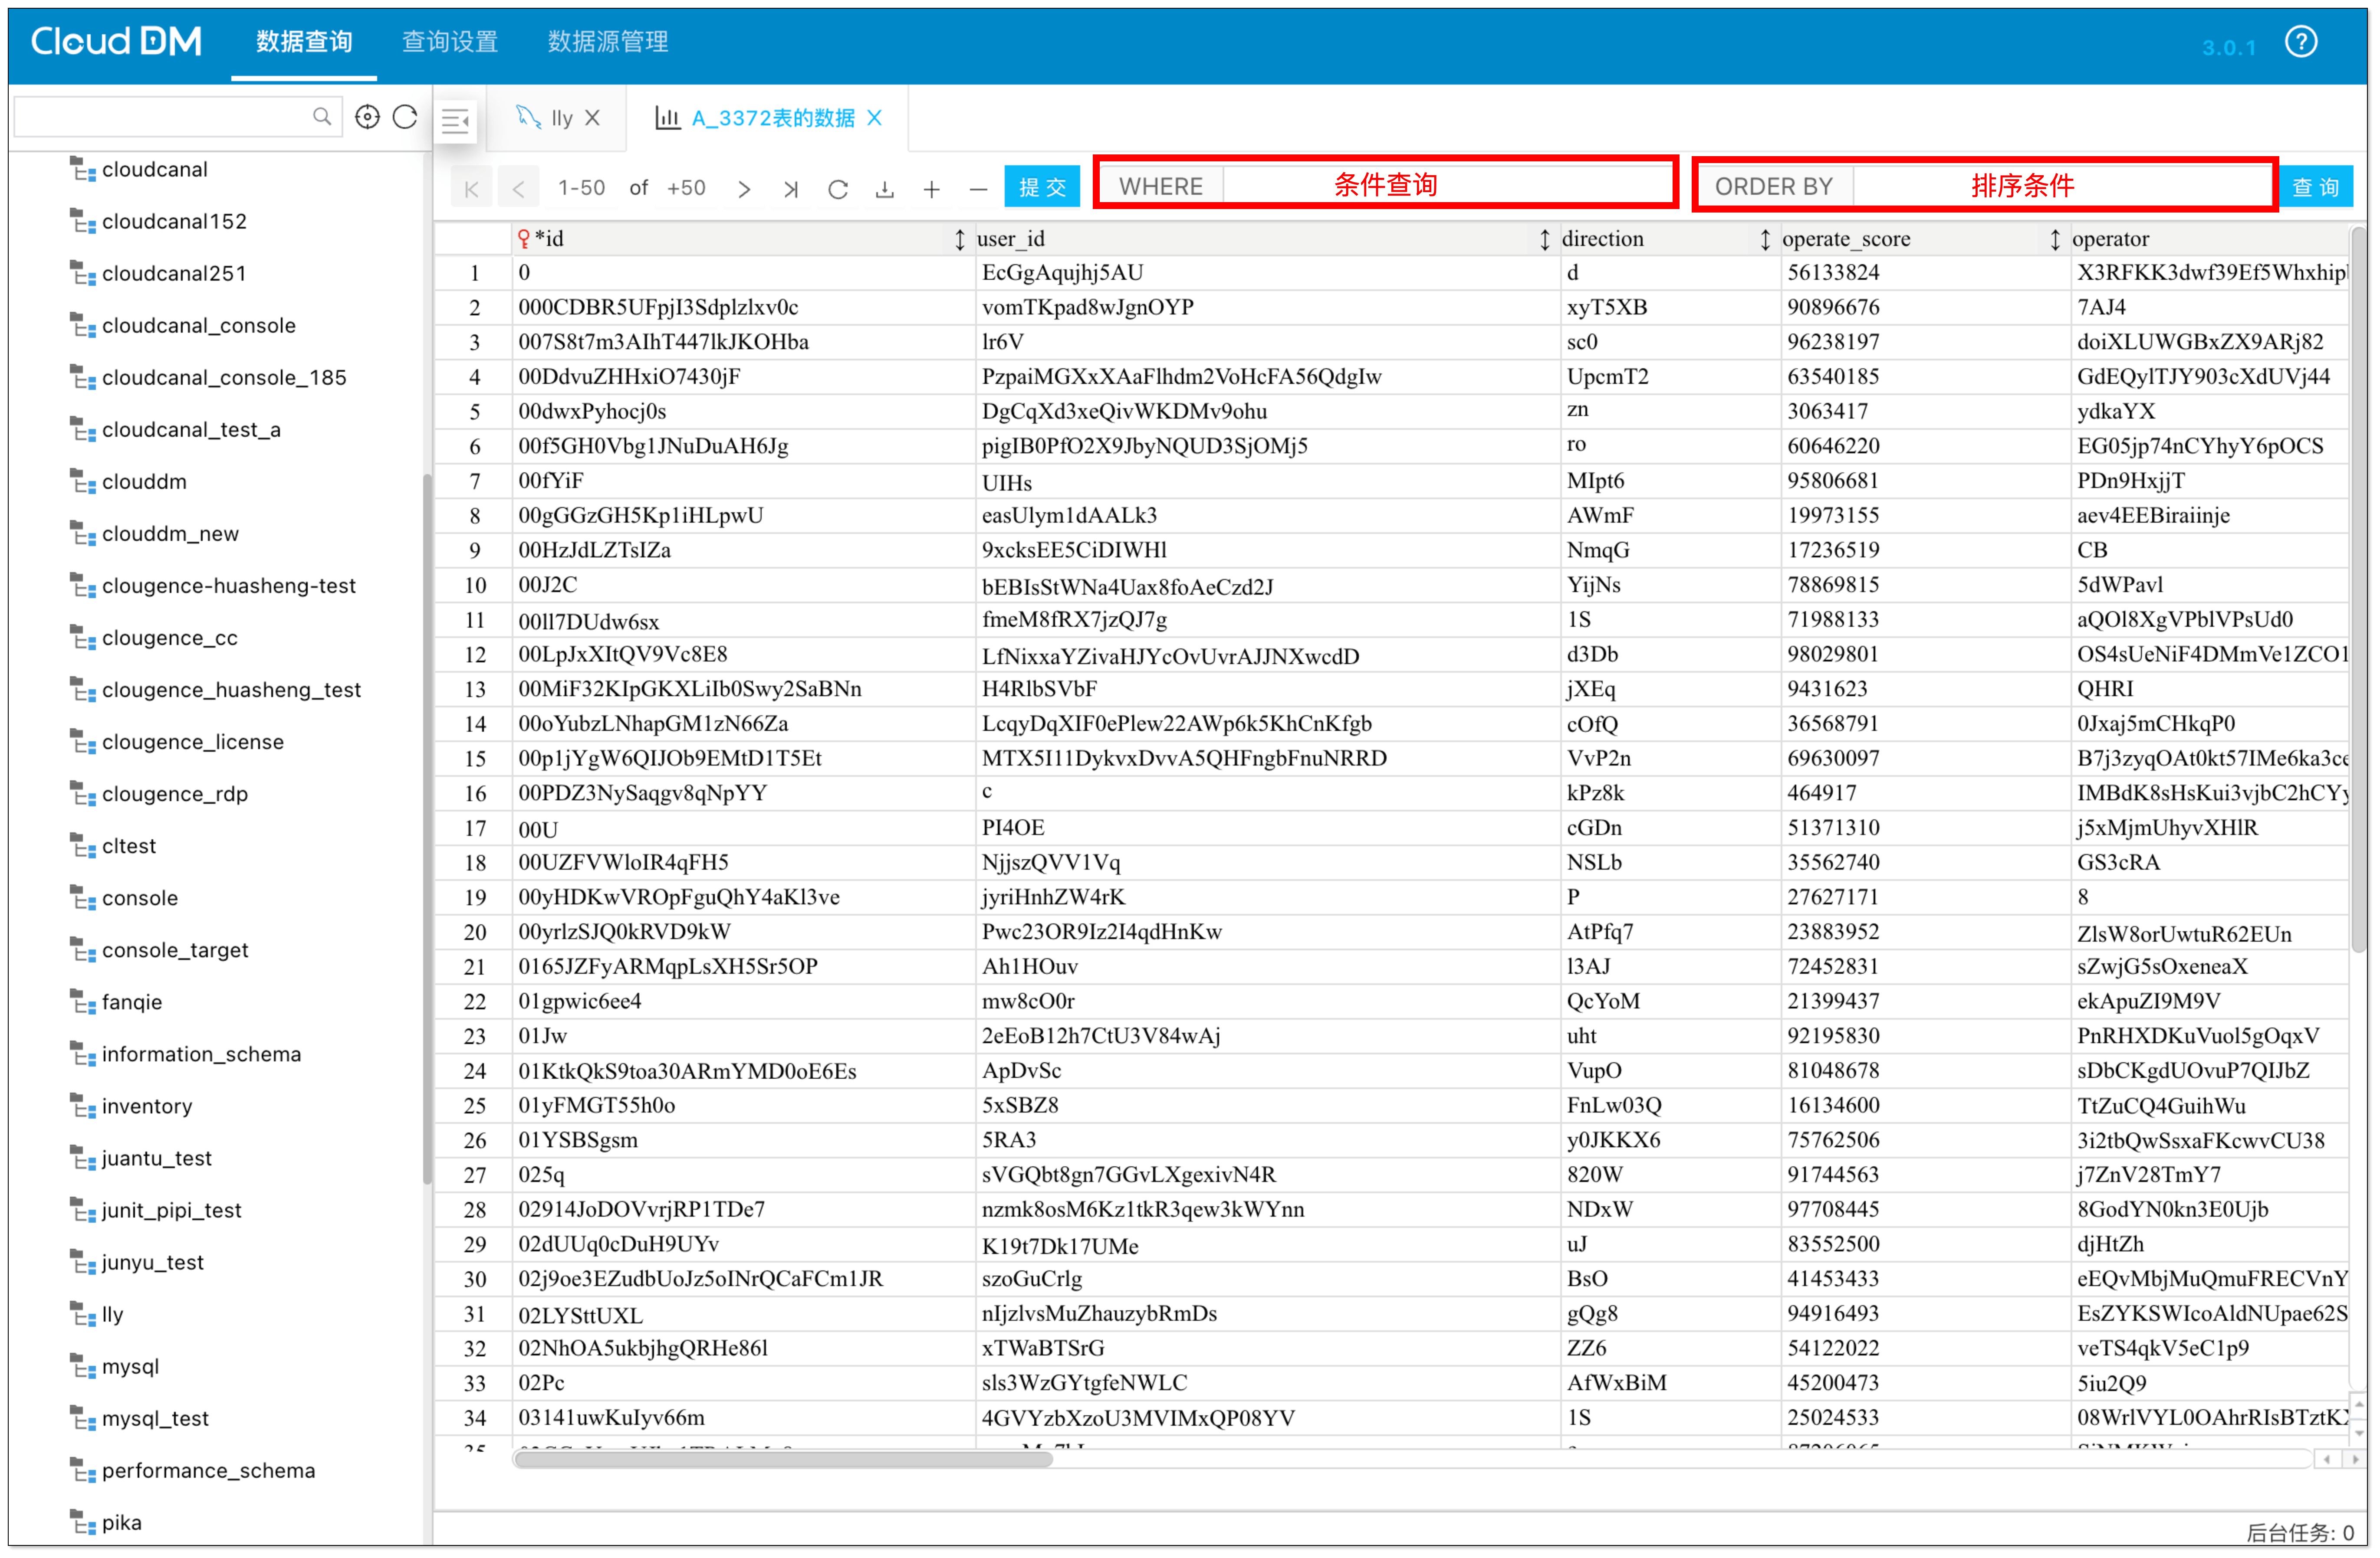Click the horizontal scrollbar under table
The width and height of the screenshot is (2380, 1558).
pyautogui.click(x=783, y=1459)
